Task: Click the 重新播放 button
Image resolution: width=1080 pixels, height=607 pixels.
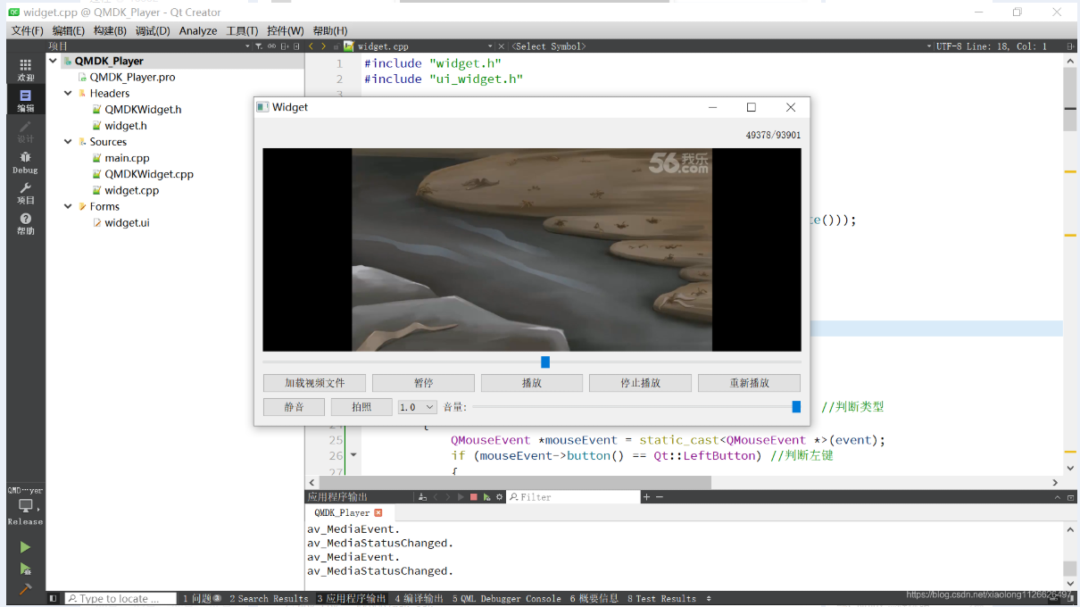Action: click(749, 383)
